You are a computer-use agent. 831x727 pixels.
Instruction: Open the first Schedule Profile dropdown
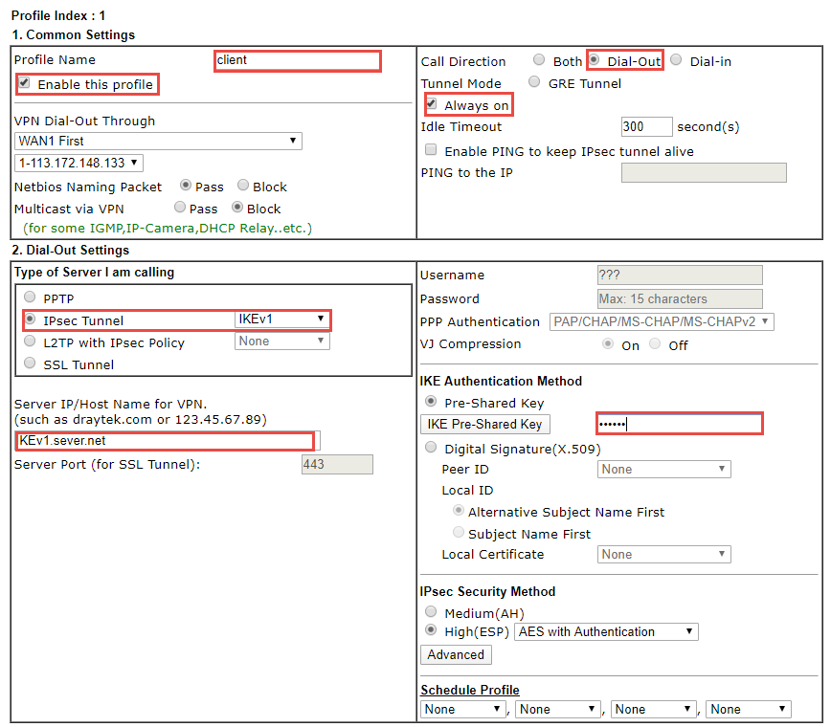[463, 709]
